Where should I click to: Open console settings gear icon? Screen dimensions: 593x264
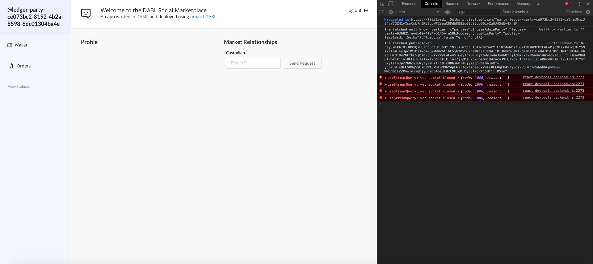coord(588,12)
